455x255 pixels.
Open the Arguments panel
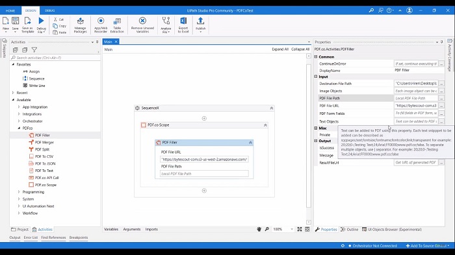click(132, 229)
